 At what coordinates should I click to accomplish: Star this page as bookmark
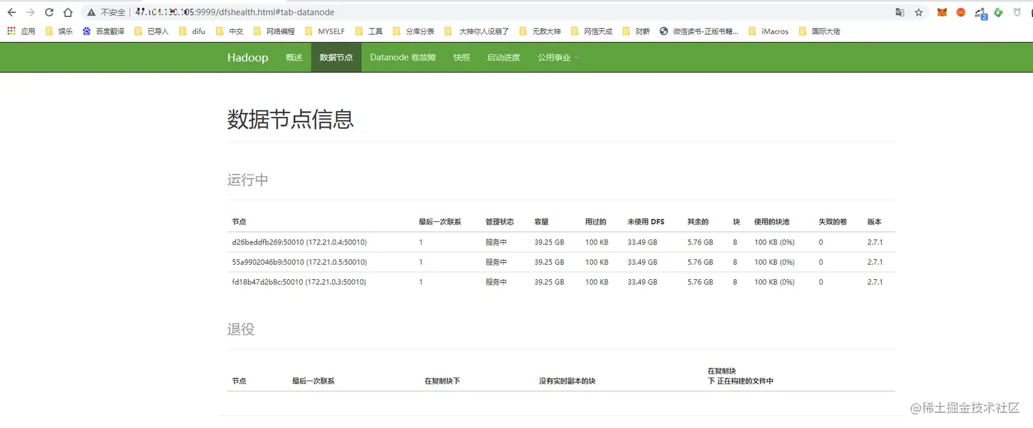pos(918,12)
